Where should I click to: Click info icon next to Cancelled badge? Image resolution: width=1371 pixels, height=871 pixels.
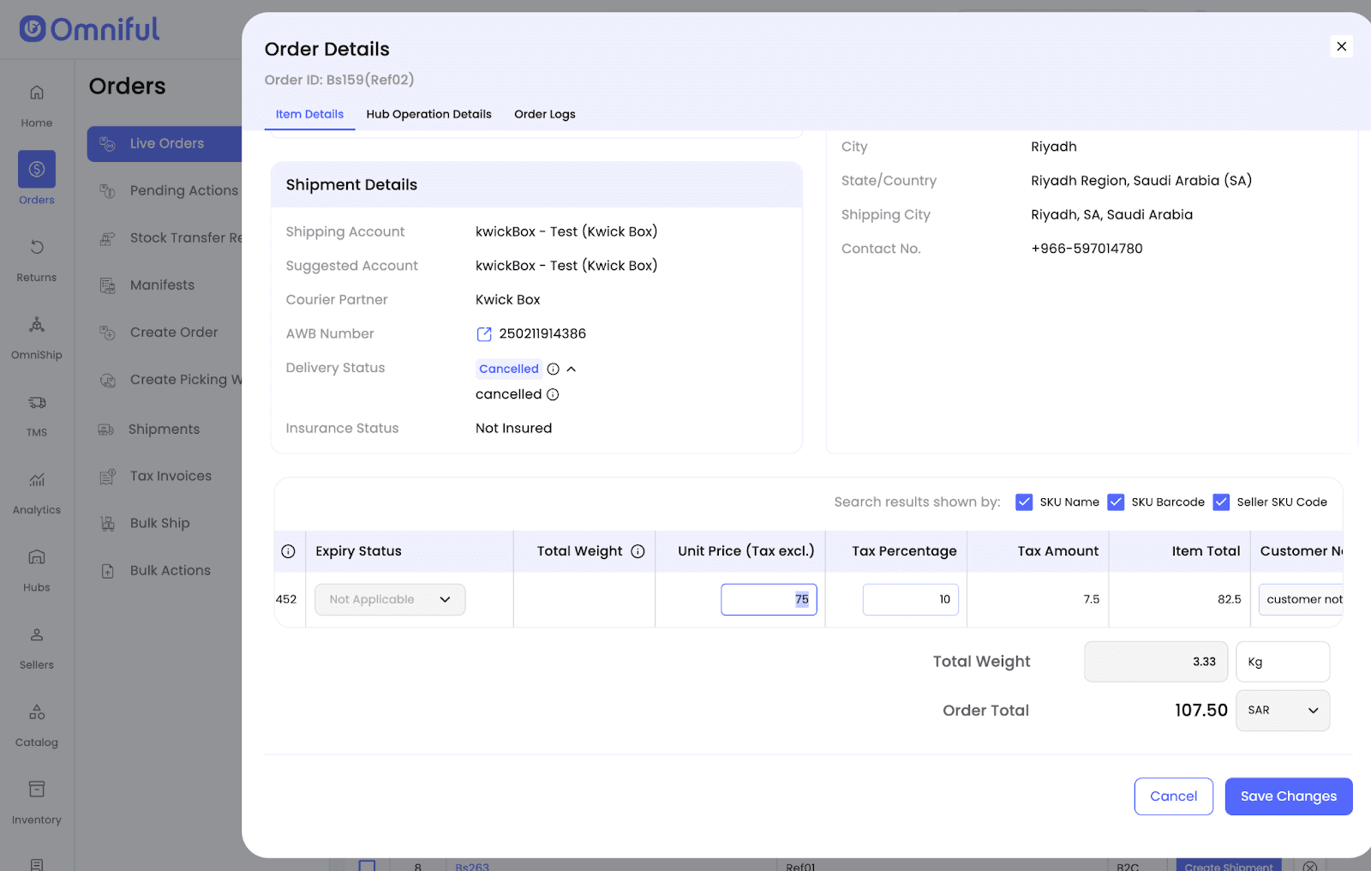[554, 369]
